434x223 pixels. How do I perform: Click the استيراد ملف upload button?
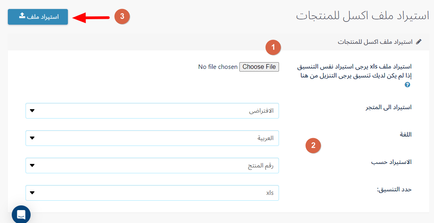(x=38, y=17)
